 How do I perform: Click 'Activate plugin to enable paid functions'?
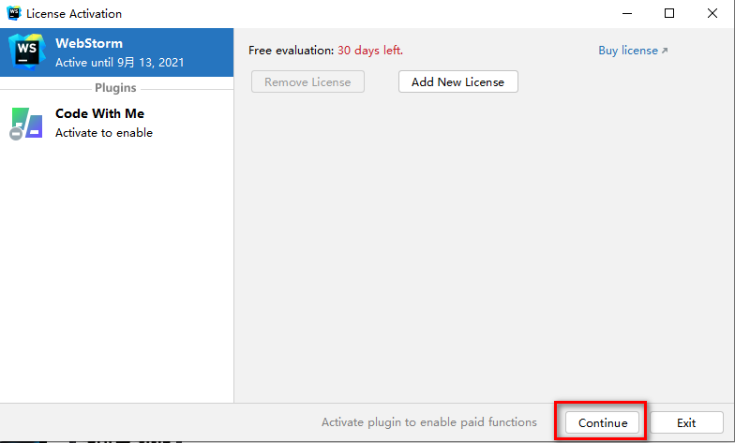point(429,422)
